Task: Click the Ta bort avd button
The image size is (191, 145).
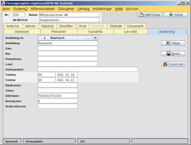Action: click(173, 64)
